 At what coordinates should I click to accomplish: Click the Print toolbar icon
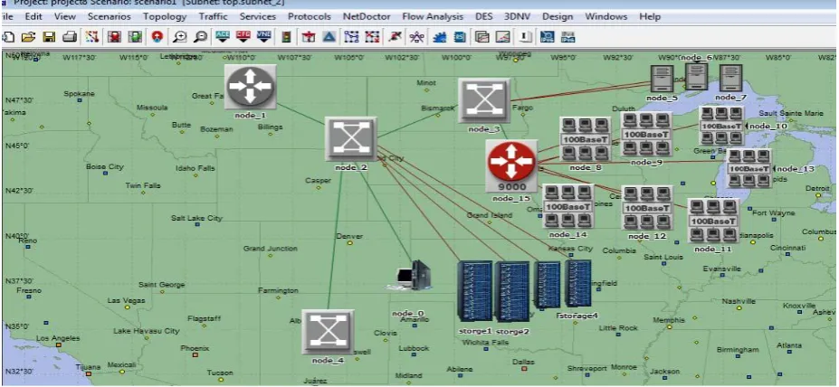point(70,37)
